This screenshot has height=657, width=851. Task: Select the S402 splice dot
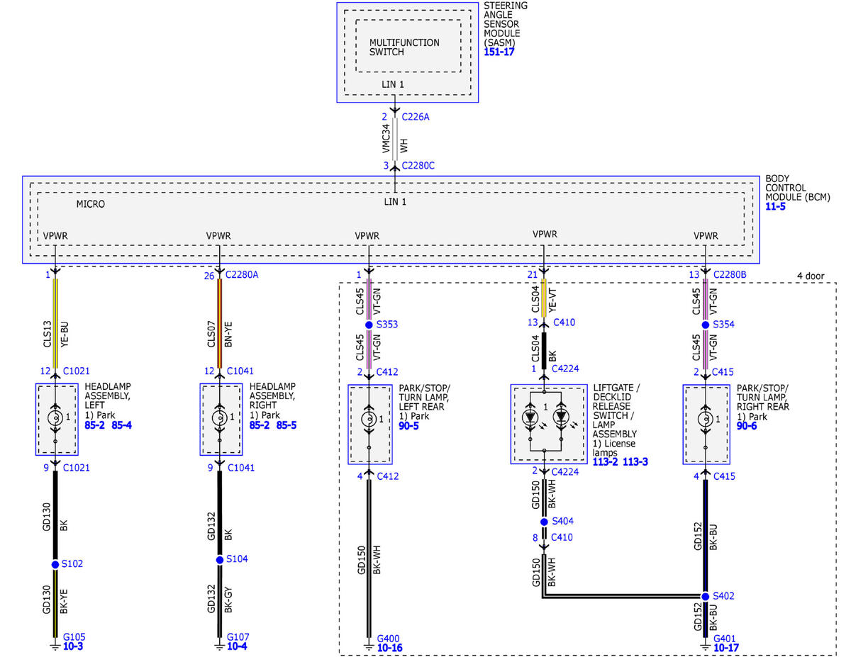(705, 596)
